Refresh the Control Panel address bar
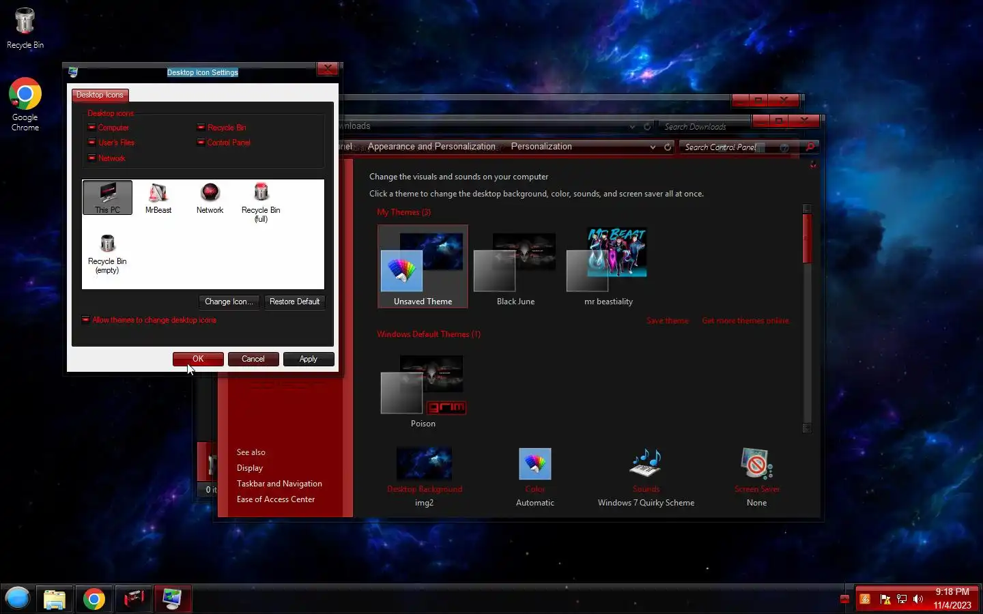This screenshot has height=614, width=983. click(668, 147)
